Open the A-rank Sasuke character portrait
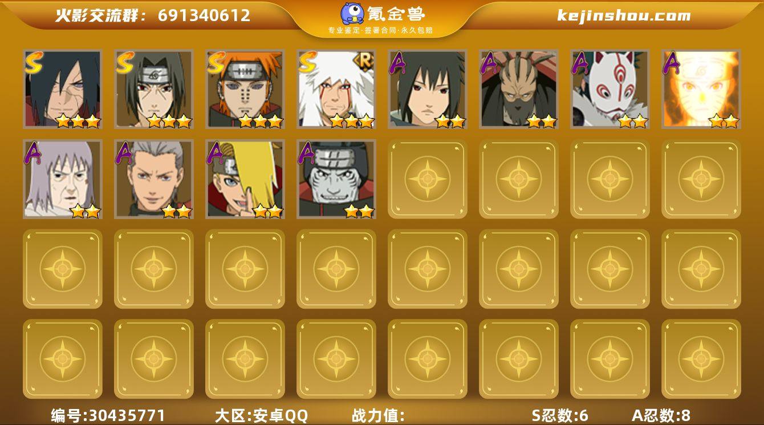The height and width of the screenshot is (425, 764). [428, 88]
